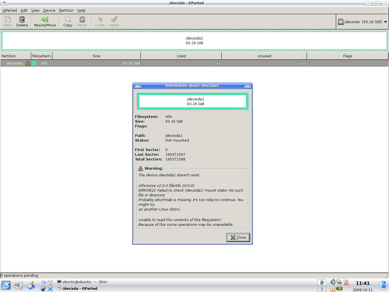This screenshot has height=292, width=389.
Task: Click the Copy partition toolbar icon
Action: (68, 21)
